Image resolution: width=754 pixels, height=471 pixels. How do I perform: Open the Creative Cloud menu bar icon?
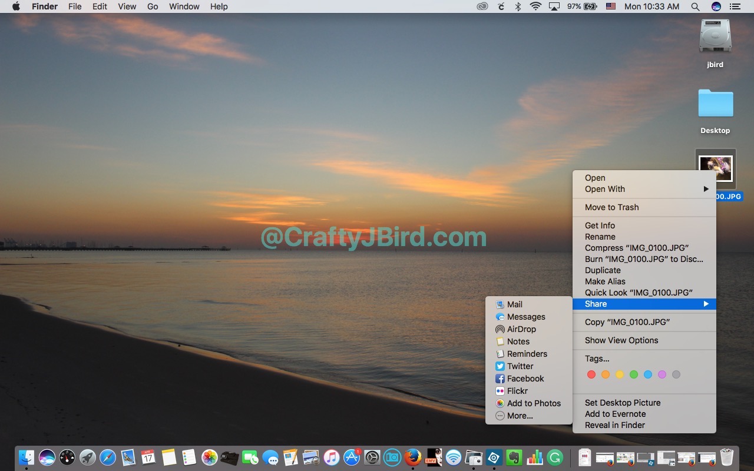[x=482, y=6]
